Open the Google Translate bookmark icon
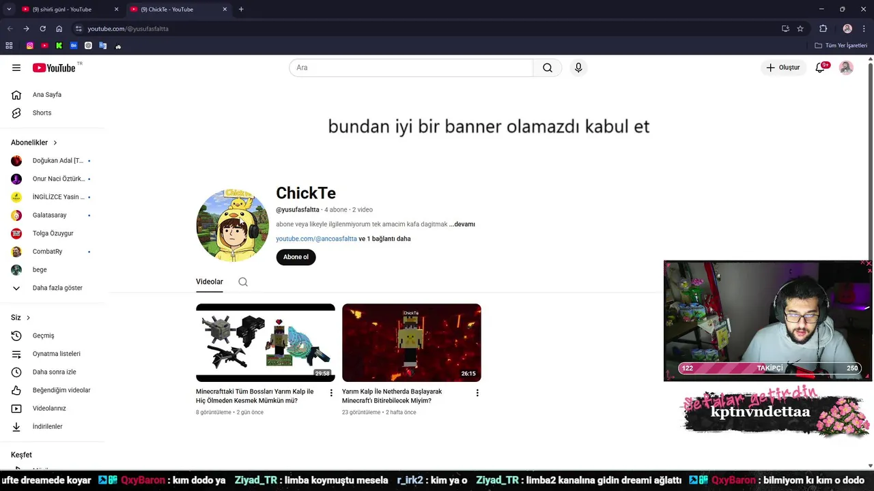Viewport: 874px width, 491px height. [103, 46]
